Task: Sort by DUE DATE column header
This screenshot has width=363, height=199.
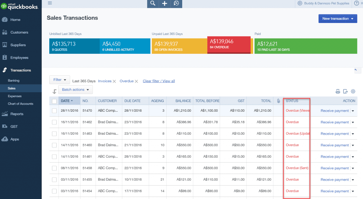Action: point(133,101)
